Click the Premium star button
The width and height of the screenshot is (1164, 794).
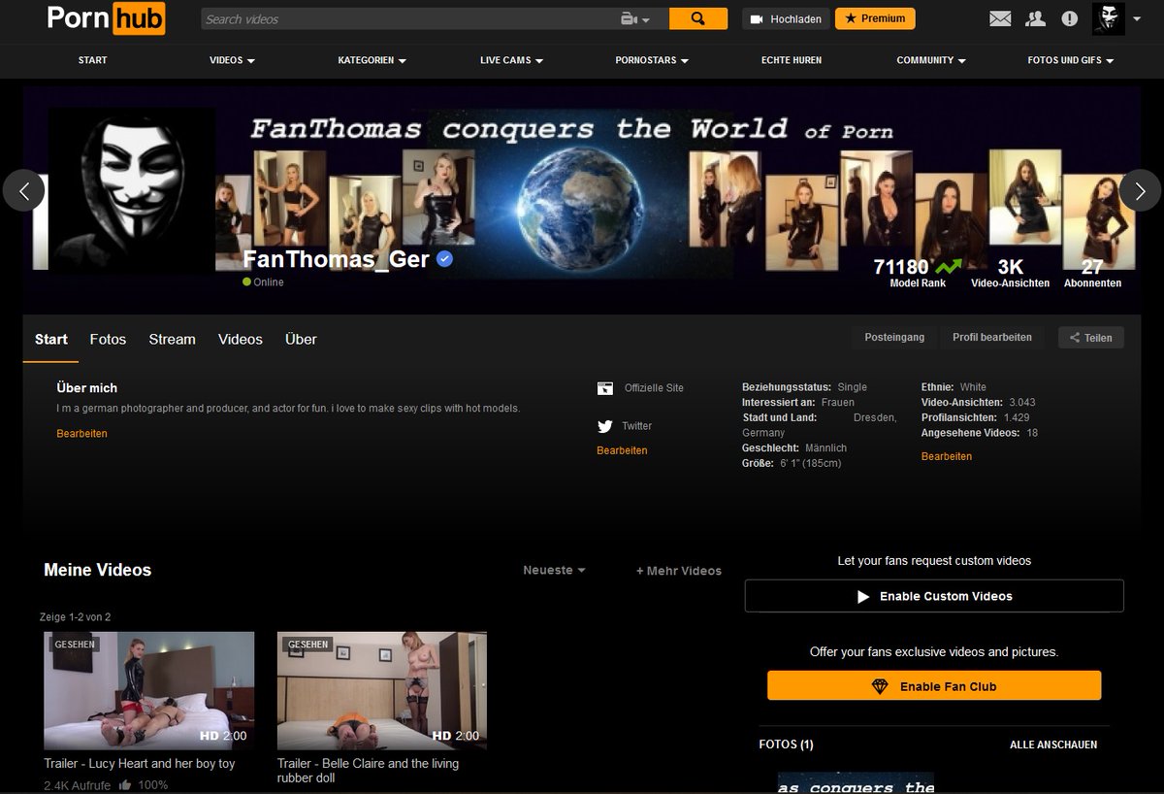(x=875, y=18)
